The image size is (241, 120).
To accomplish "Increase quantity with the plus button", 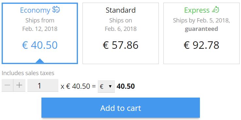I will [19, 85].
